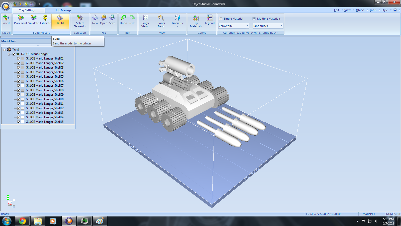The width and height of the screenshot is (401, 226).
Task: Click the white color swatch next to Shell07
Action: pos(23,86)
